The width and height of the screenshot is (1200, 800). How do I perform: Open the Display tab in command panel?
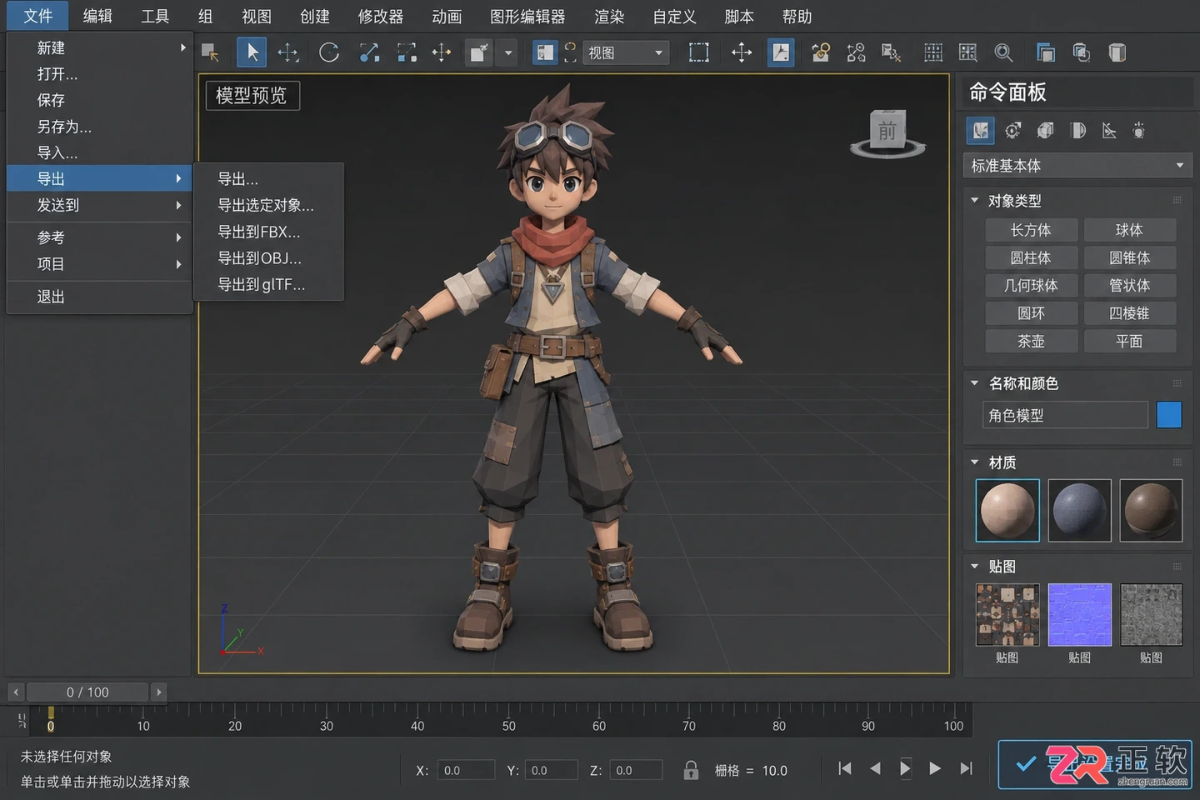1109,131
